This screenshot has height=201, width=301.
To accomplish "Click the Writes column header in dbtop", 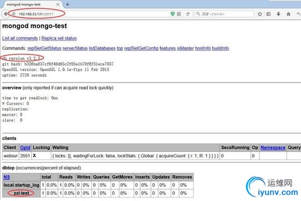I will (83, 177).
